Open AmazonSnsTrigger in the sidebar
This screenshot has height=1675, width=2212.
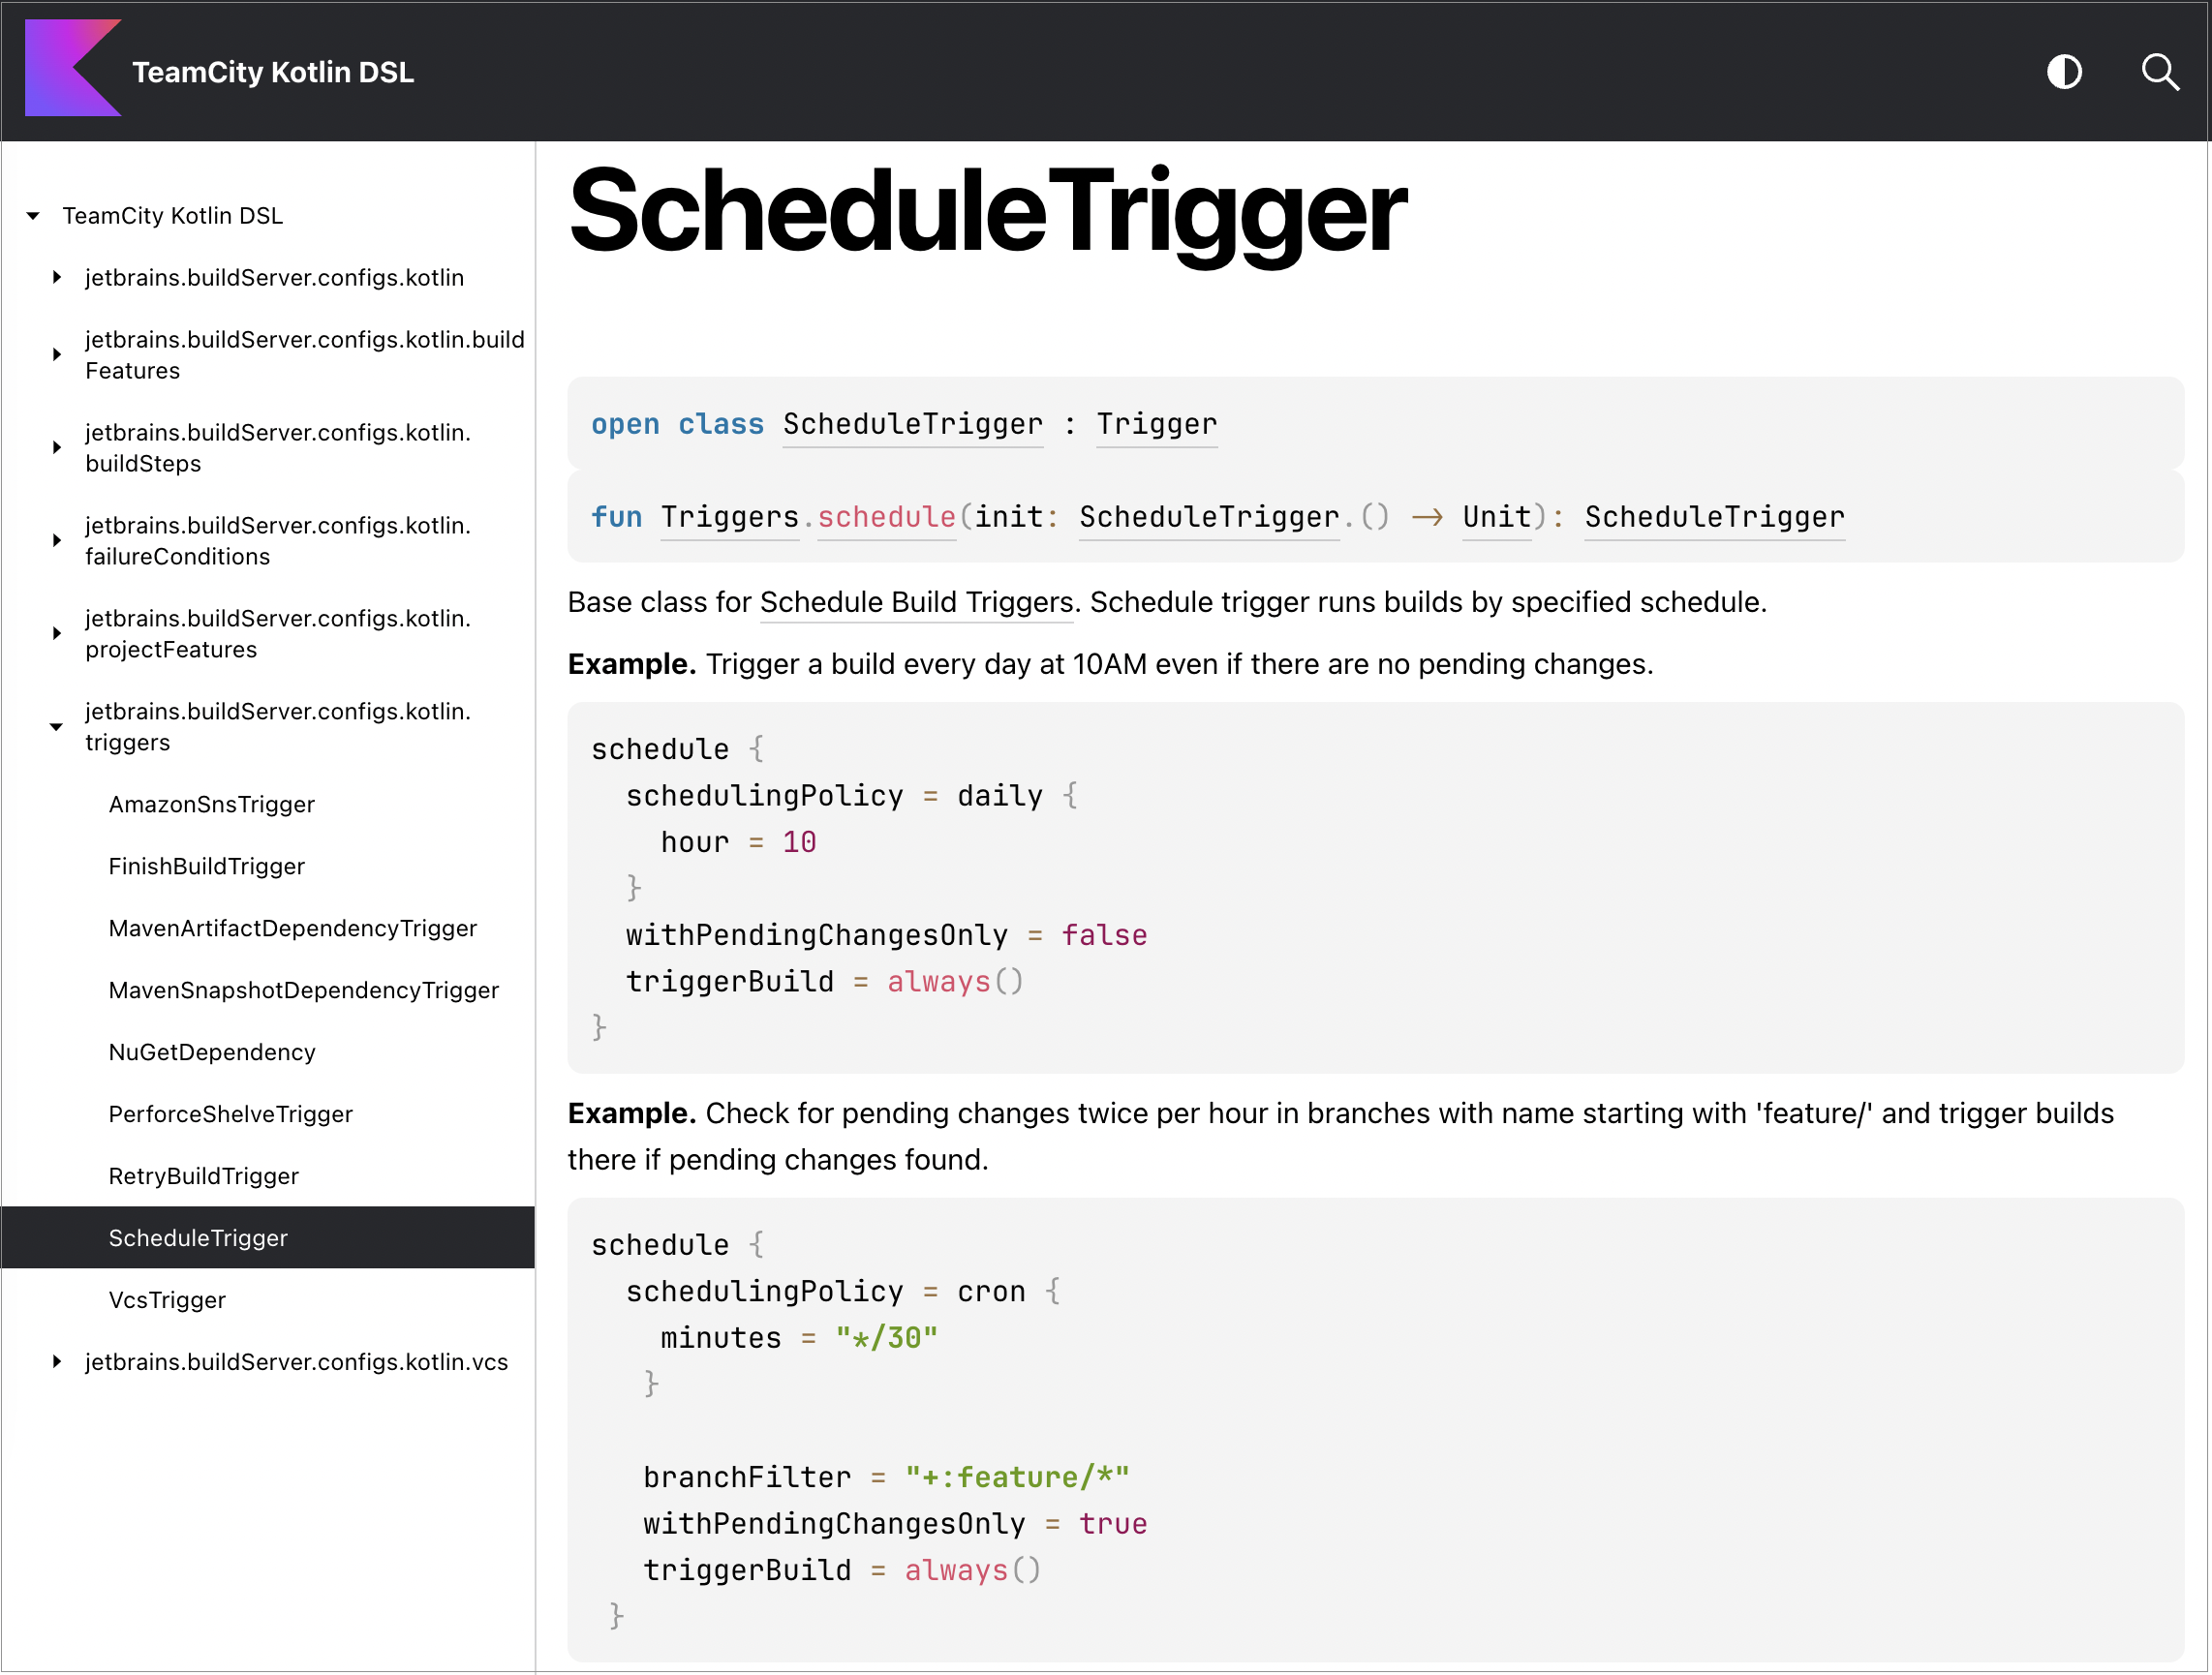(x=211, y=804)
